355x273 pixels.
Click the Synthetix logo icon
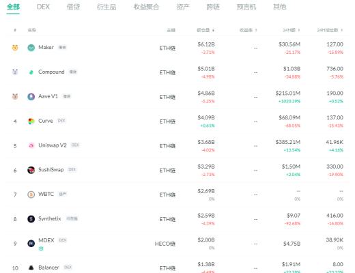click(x=31, y=219)
